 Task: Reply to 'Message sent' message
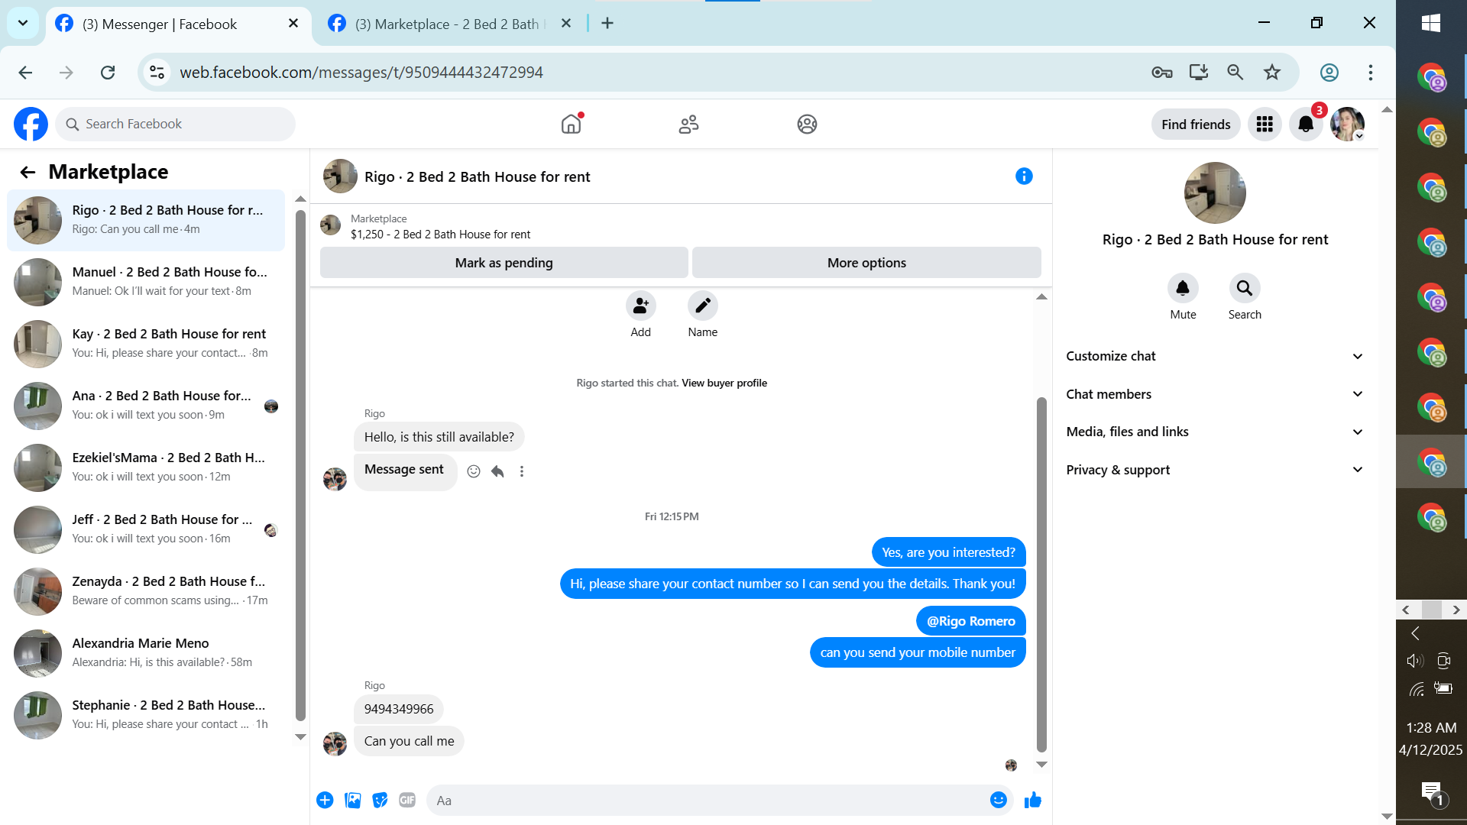tap(497, 471)
